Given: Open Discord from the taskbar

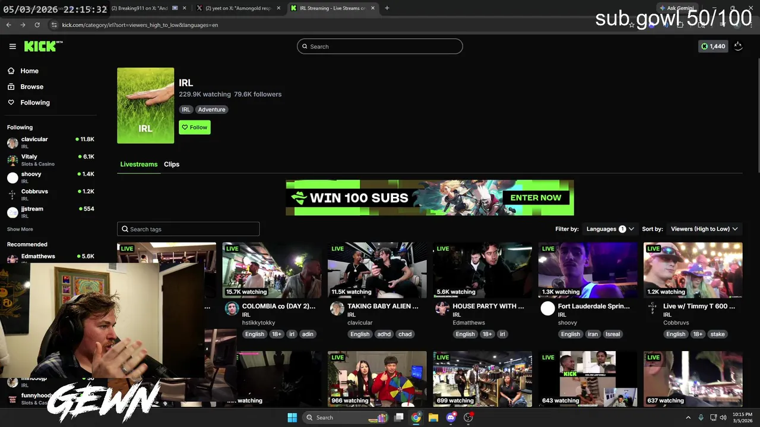Looking at the screenshot, I should click(451, 418).
